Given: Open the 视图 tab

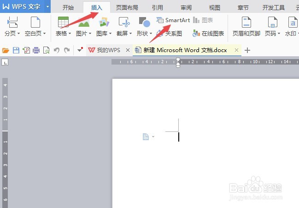Looking at the screenshot, I should coord(215,8).
